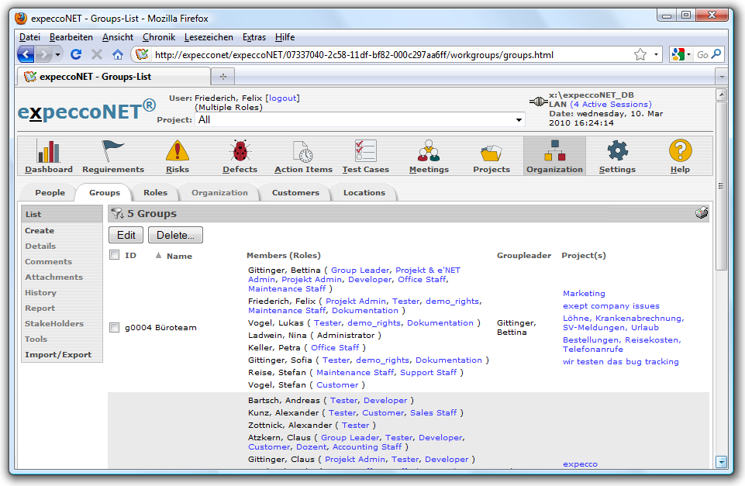Click the logout link
This screenshot has width=745, height=486.
point(282,98)
